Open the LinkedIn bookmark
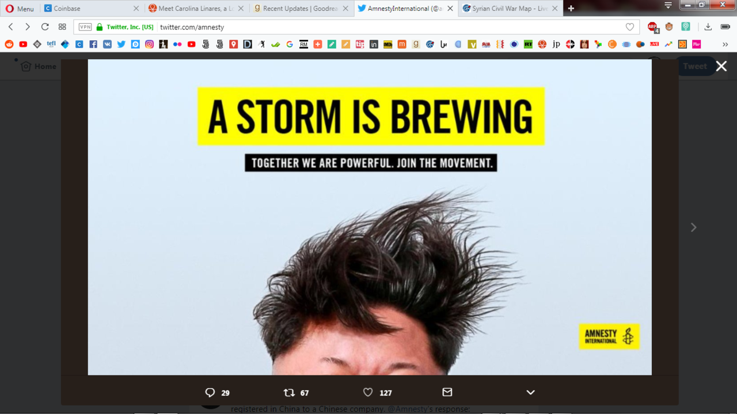 [x=373, y=44]
